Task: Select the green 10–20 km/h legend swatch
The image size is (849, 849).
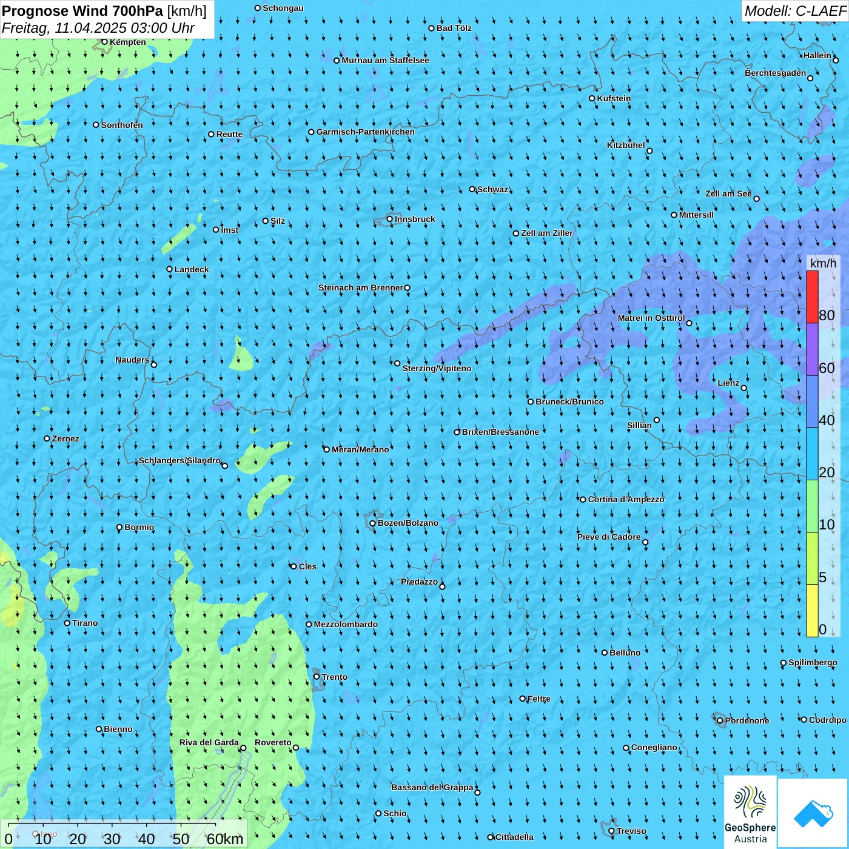Action: coord(812,506)
